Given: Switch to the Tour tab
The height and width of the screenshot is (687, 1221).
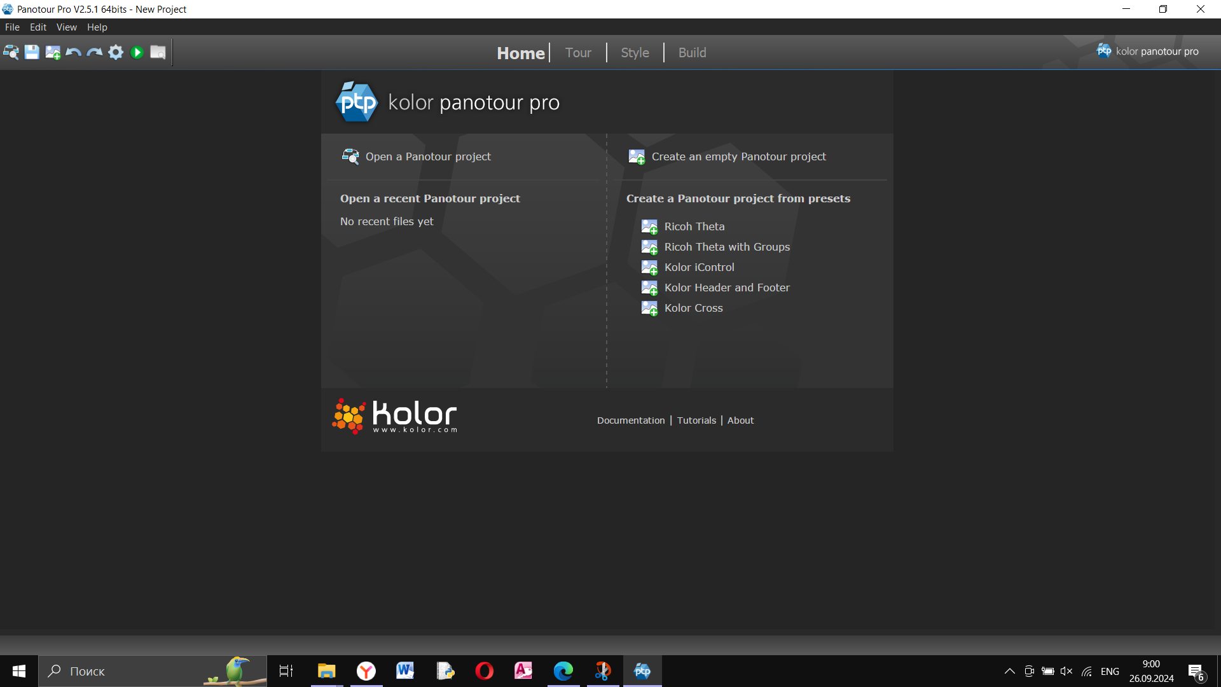Looking at the screenshot, I should pos(578,53).
